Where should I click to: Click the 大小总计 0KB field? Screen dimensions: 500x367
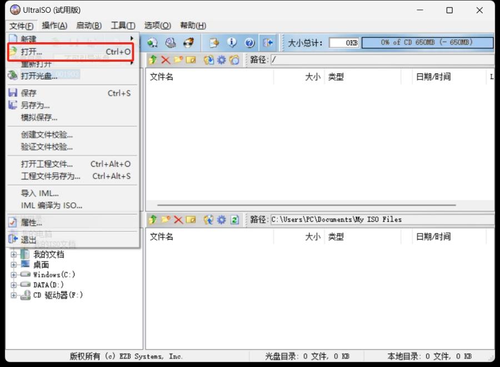344,43
